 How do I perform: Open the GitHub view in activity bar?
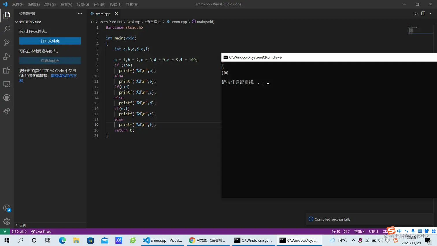tap(7, 98)
